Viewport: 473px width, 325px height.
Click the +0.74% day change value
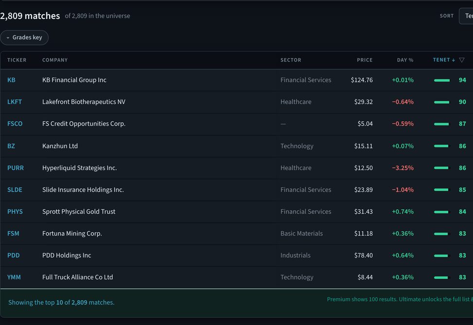(403, 212)
